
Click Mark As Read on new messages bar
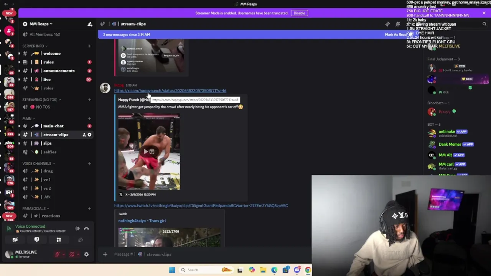point(397,34)
